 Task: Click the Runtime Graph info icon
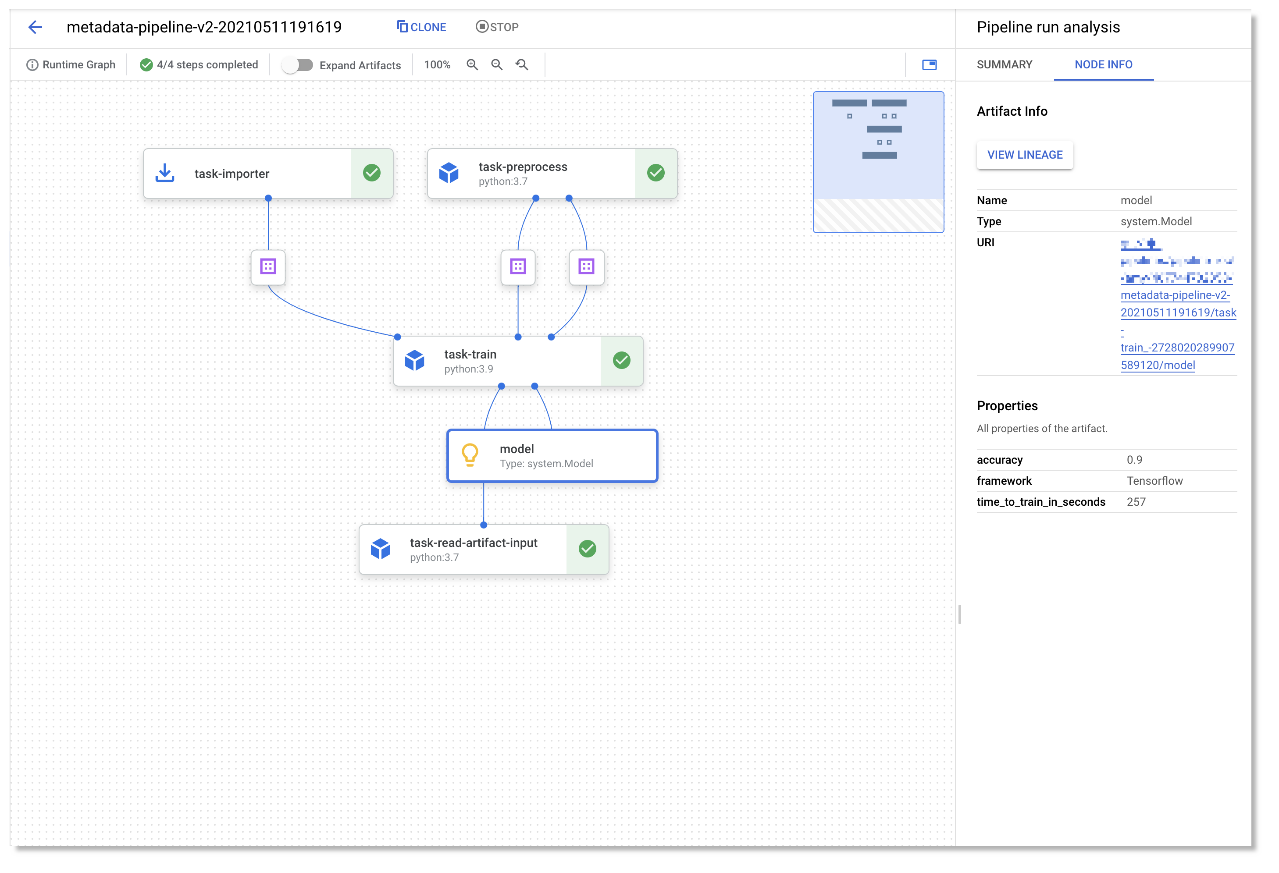tap(32, 65)
